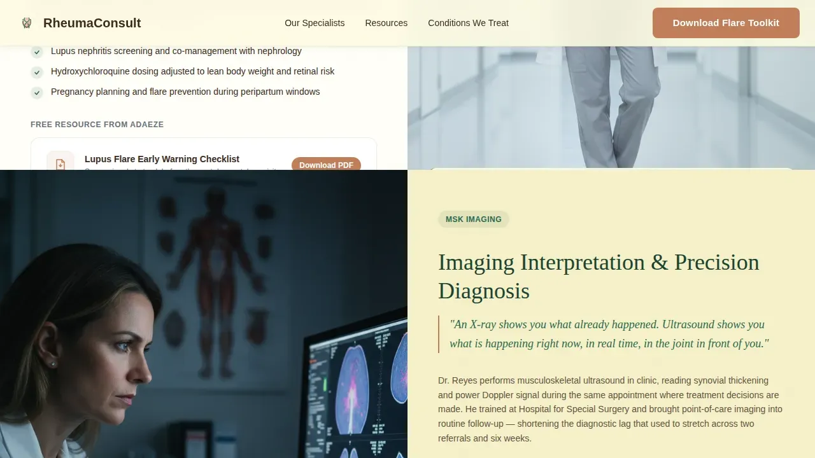Click the Dr. Reyes musculoskeletal ultrasound paragraph
This screenshot has width=815, height=458.
click(x=610, y=410)
